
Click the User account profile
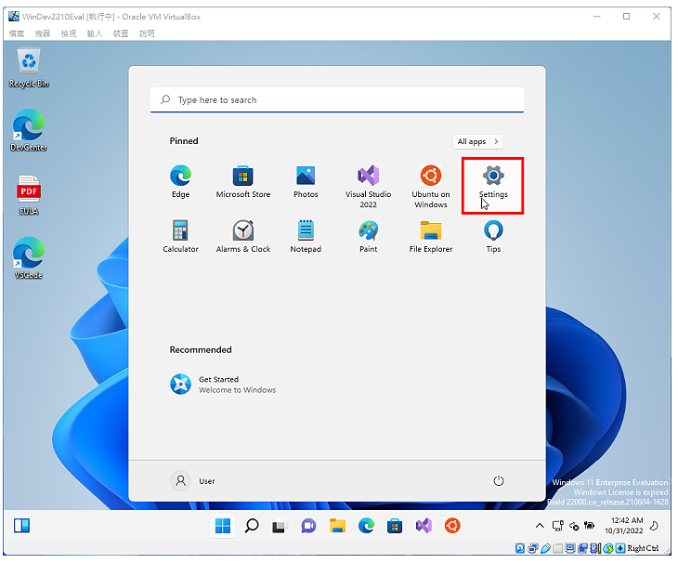193,481
